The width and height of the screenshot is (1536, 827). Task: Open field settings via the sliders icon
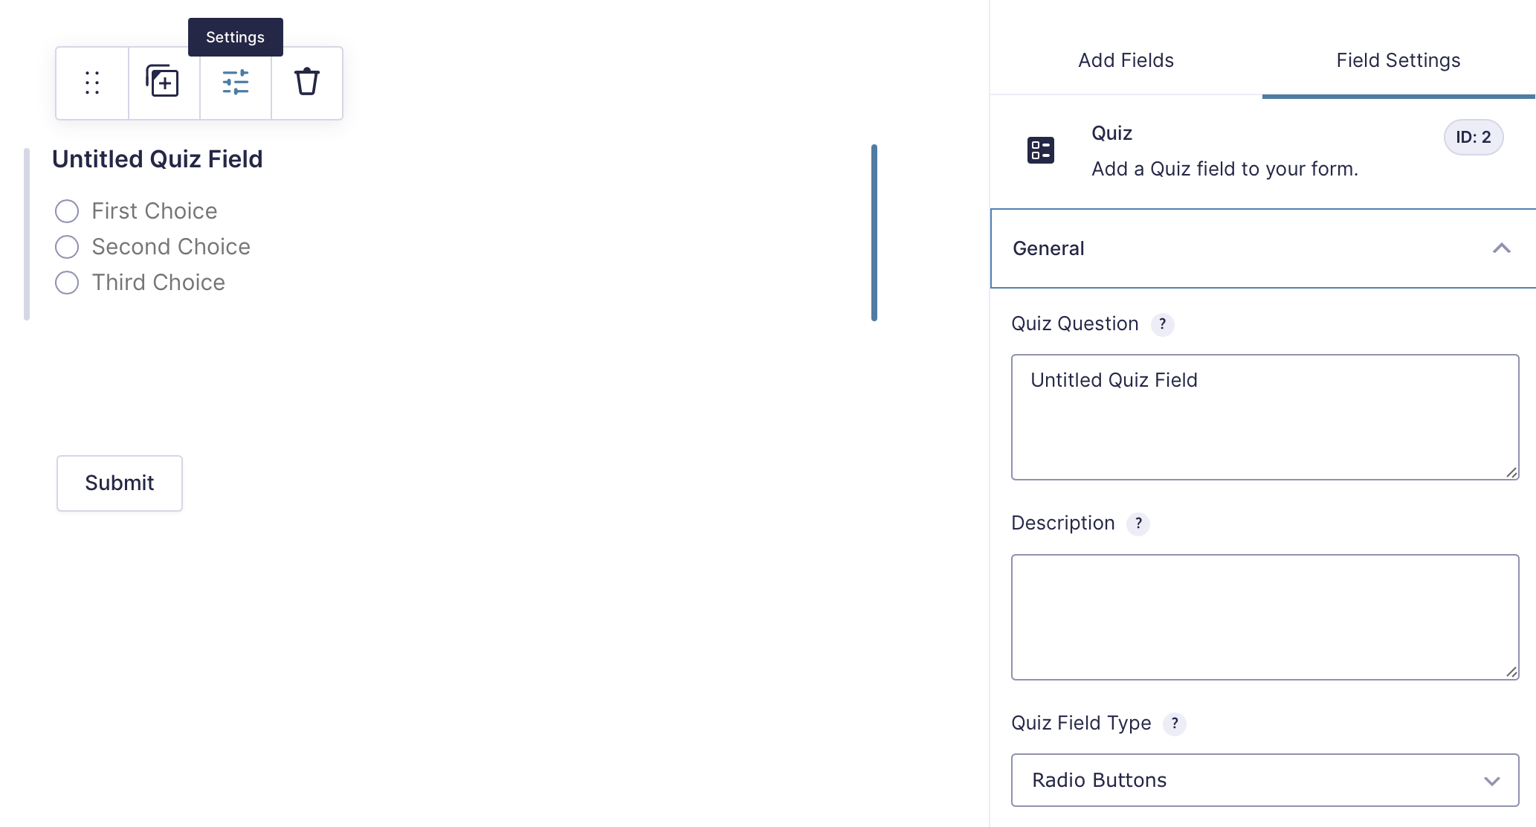[x=236, y=83]
